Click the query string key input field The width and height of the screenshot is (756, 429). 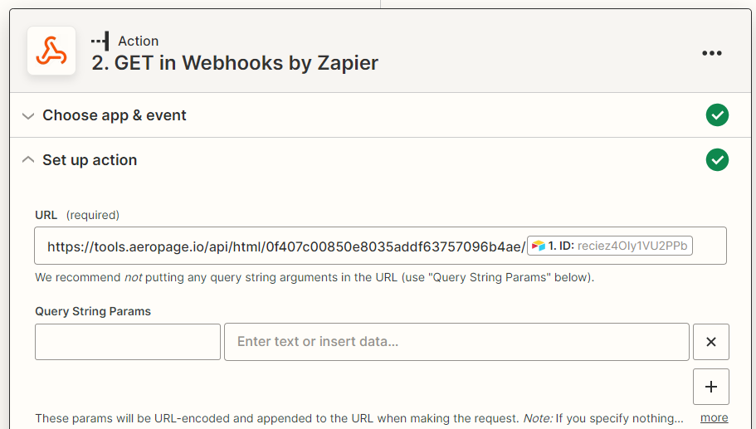pos(128,342)
